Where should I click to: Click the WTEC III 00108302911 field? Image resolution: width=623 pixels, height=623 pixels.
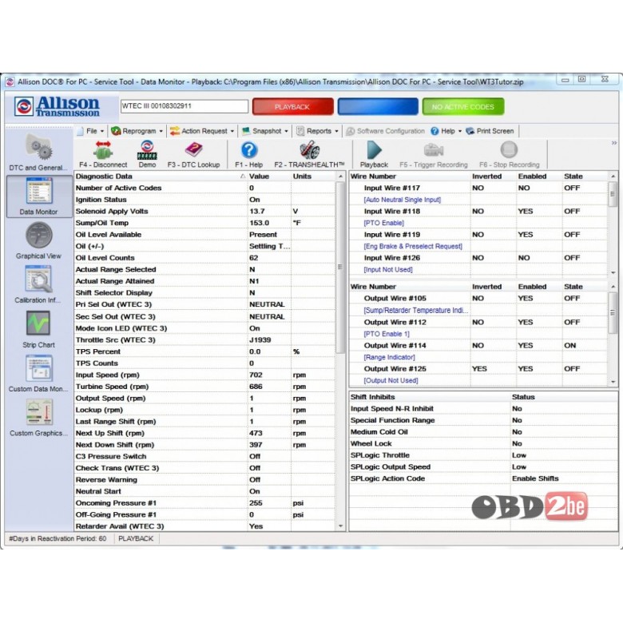coord(185,106)
